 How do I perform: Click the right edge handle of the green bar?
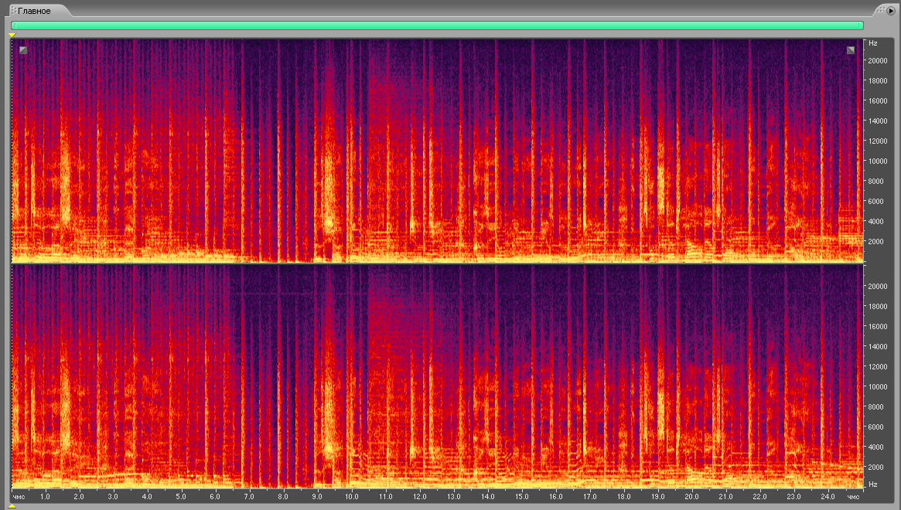click(x=862, y=25)
